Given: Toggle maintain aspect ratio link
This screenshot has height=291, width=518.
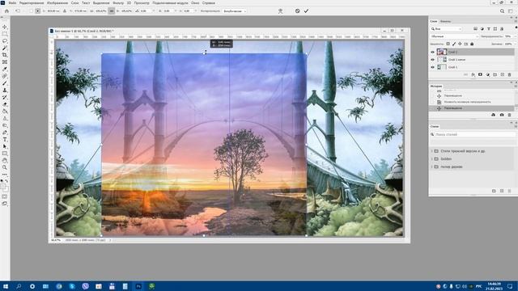Looking at the screenshot, I should [x=112, y=11].
